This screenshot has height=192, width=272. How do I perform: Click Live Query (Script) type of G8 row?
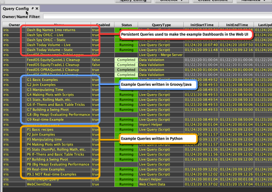(x=161, y=115)
